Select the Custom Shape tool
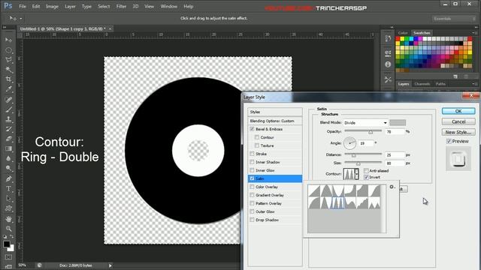The image size is (481, 270). (8, 208)
